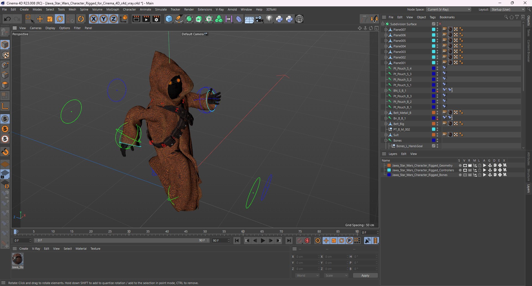Add a Floor/Sky environment object
Screen dimensions: 532x286
pos(249,19)
